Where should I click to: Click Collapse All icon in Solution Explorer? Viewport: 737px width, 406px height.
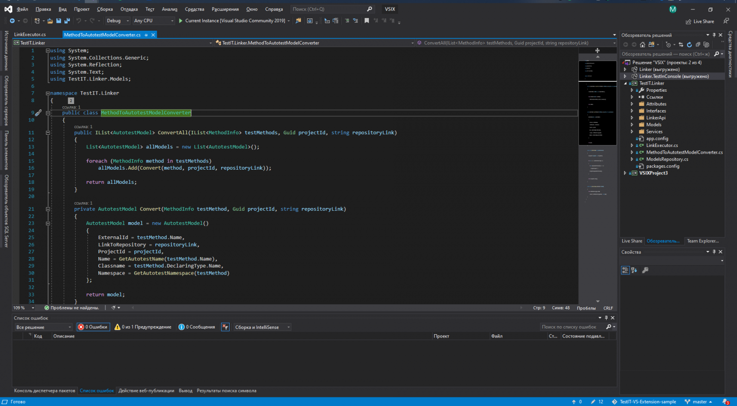tap(698, 44)
